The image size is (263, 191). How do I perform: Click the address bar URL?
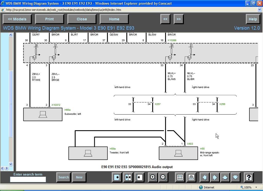point(64,10)
